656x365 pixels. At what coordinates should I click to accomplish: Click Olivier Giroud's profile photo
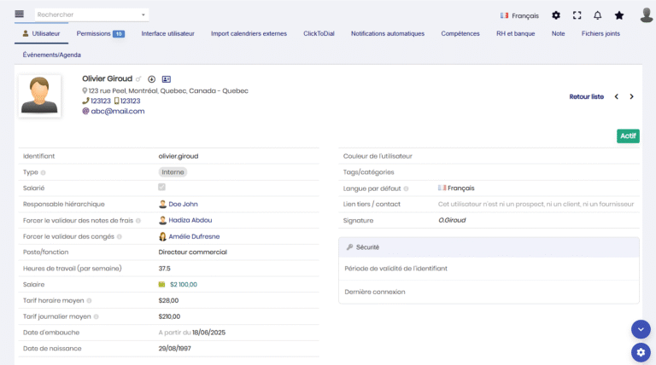[x=39, y=96]
